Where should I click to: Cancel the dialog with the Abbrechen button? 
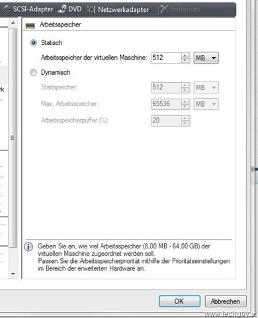[226, 301]
